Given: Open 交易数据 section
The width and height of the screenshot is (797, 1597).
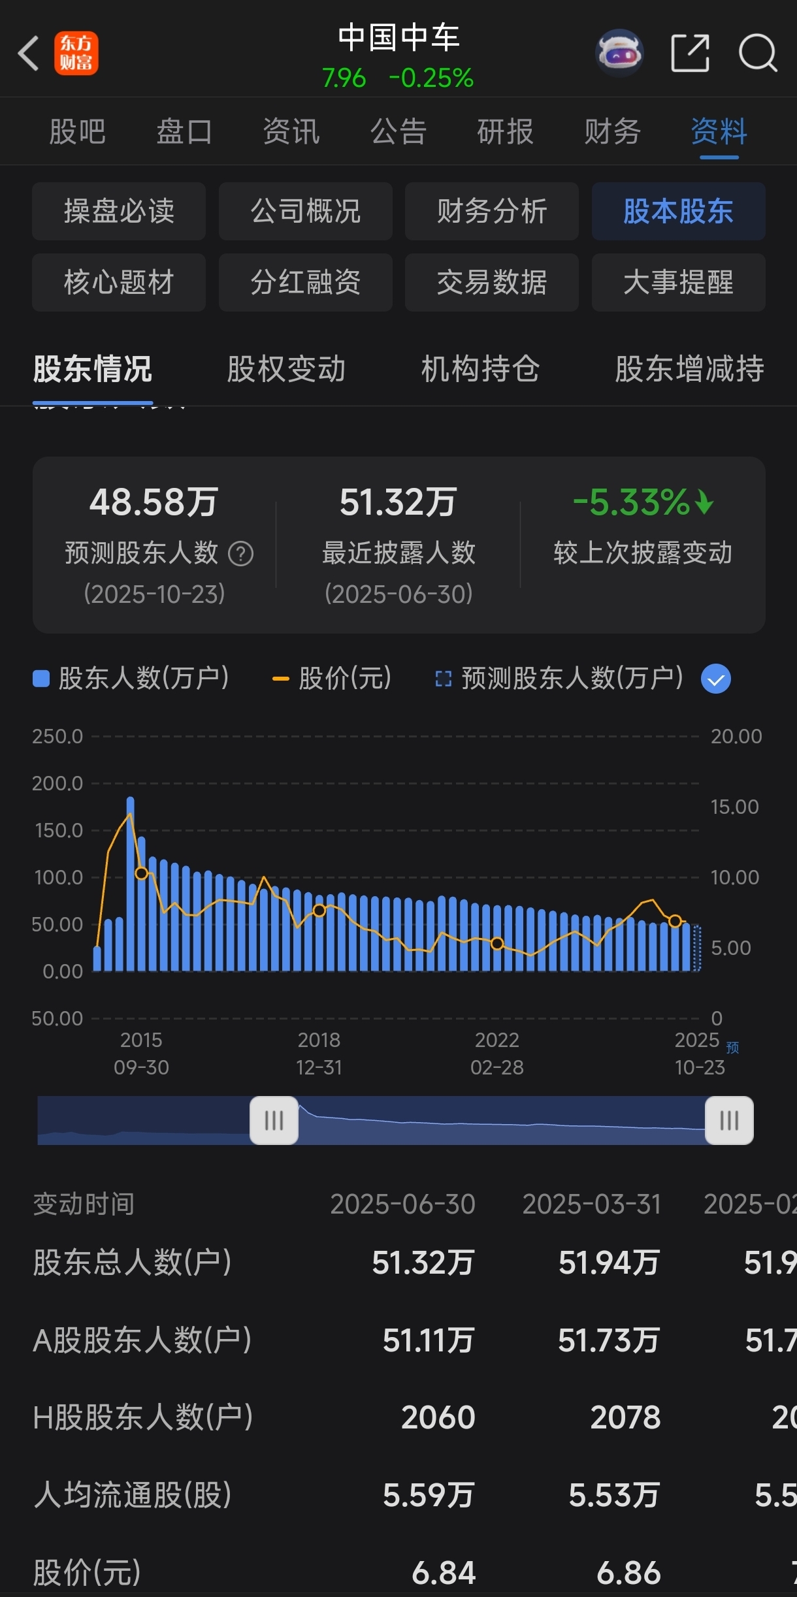Looking at the screenshot, I should coord(492,282).
